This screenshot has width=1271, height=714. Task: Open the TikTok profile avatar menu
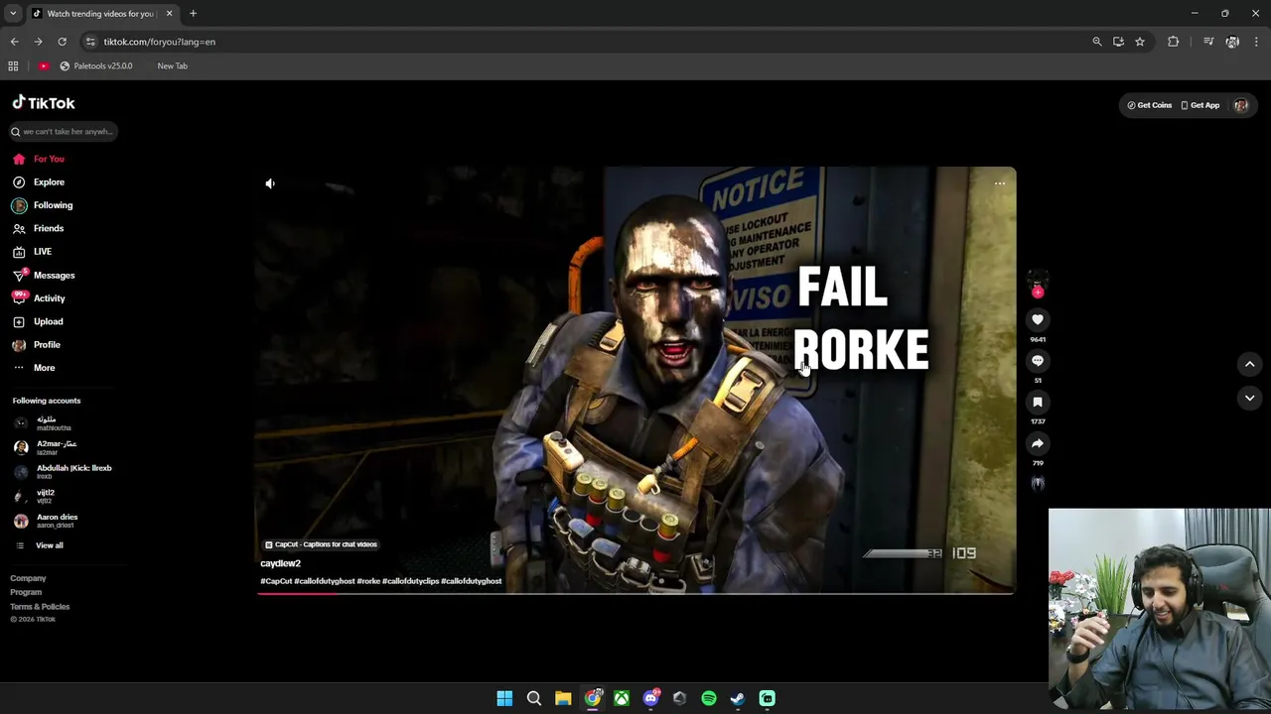tap(1240, 105)
